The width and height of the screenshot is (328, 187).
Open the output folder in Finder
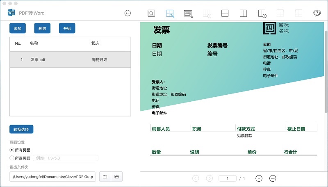[x=117, y=177]
